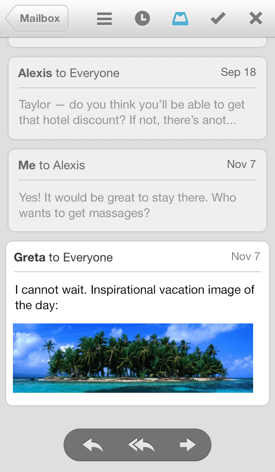Open the list (three lines) icon
The width and height of the screenshot is (275, 472).
pos(104,19)
